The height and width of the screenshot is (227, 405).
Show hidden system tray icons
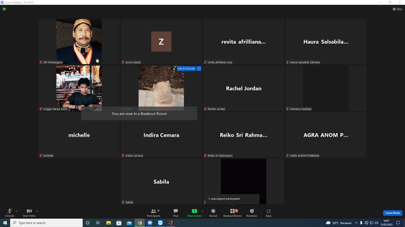(x=356, y=223)
